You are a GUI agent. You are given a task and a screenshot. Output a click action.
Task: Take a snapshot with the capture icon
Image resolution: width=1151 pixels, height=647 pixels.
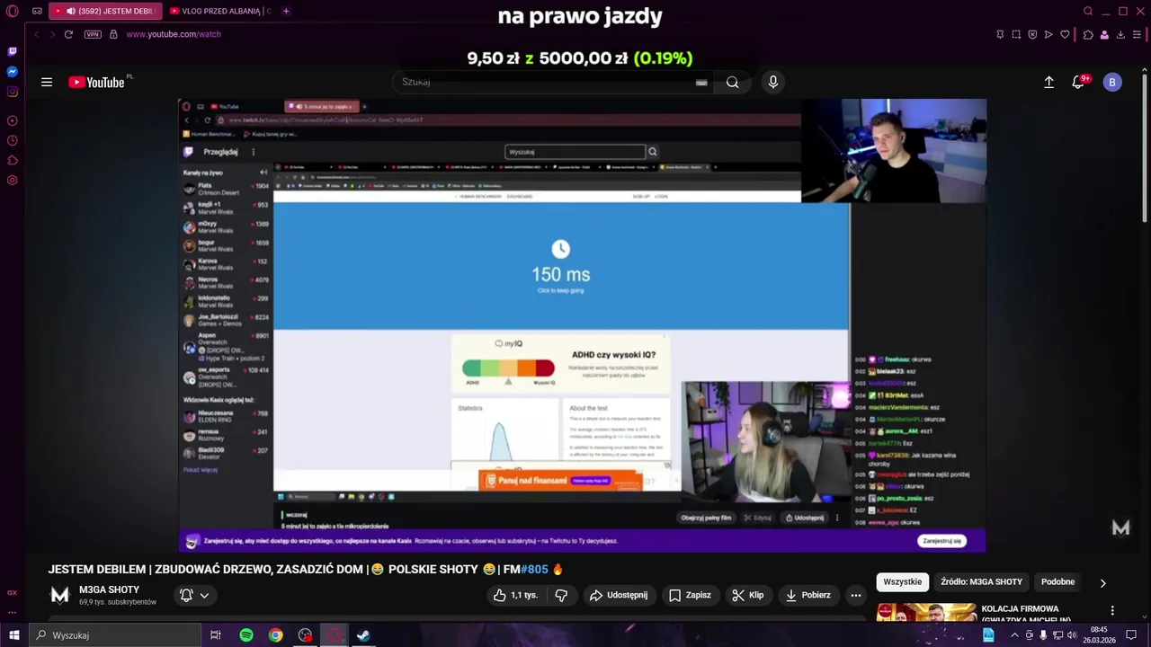pyautogui.click(x=1016, y=34)
